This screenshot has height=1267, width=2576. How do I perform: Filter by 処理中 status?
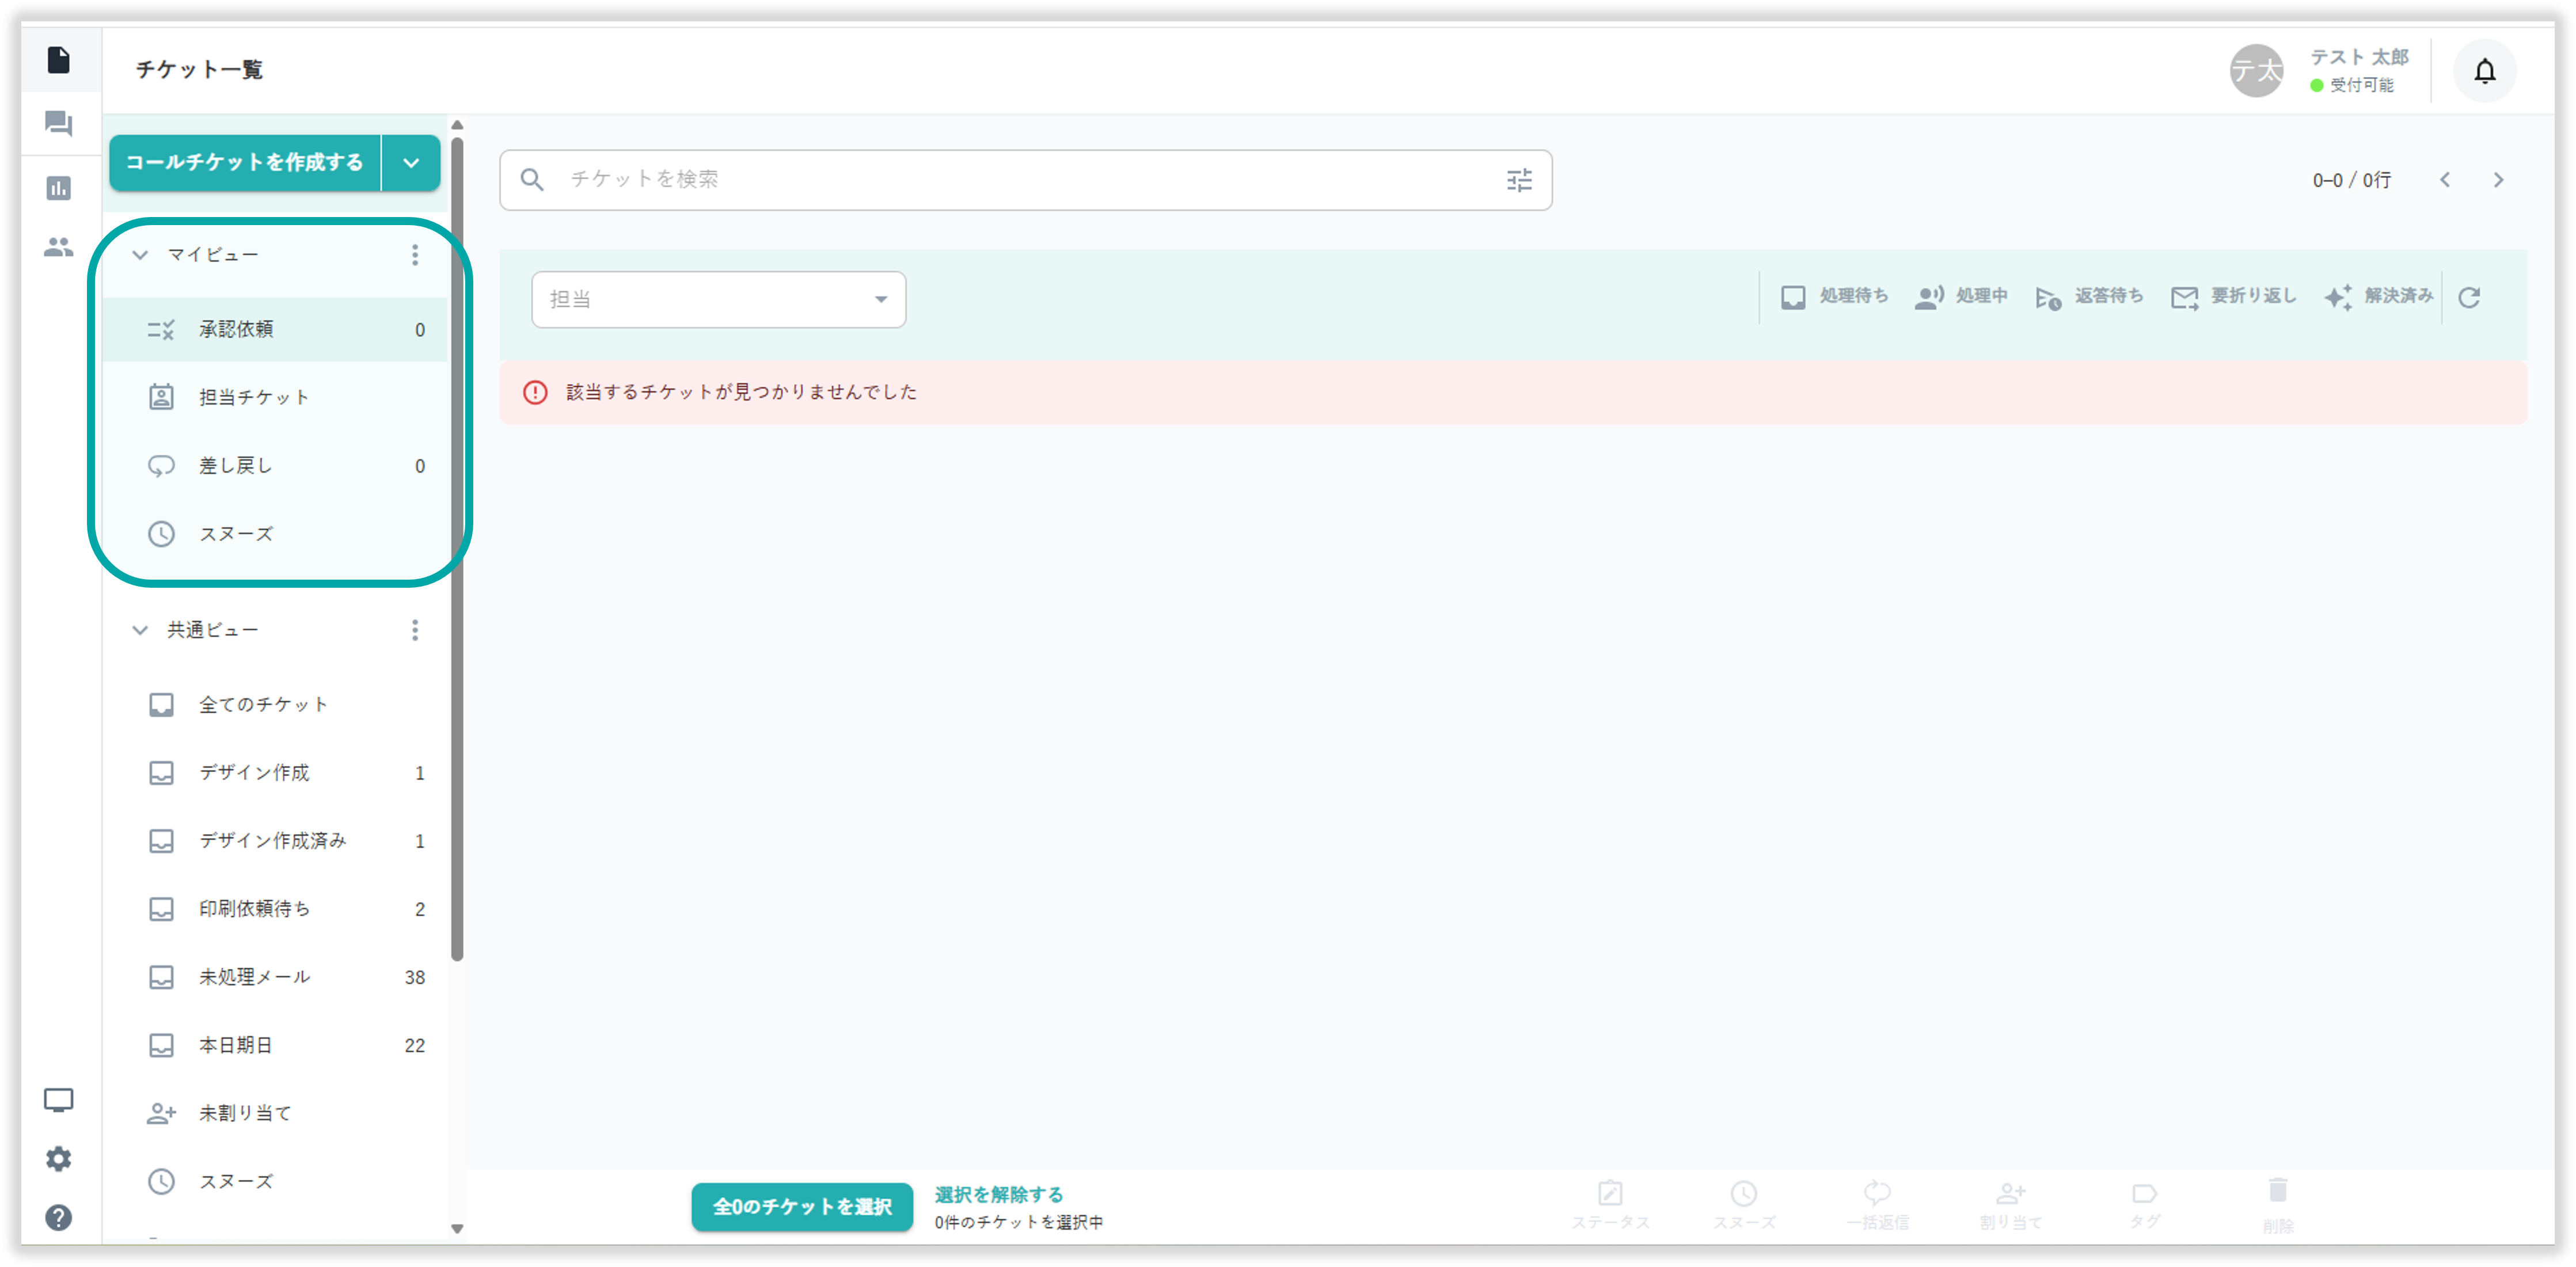1961,297
